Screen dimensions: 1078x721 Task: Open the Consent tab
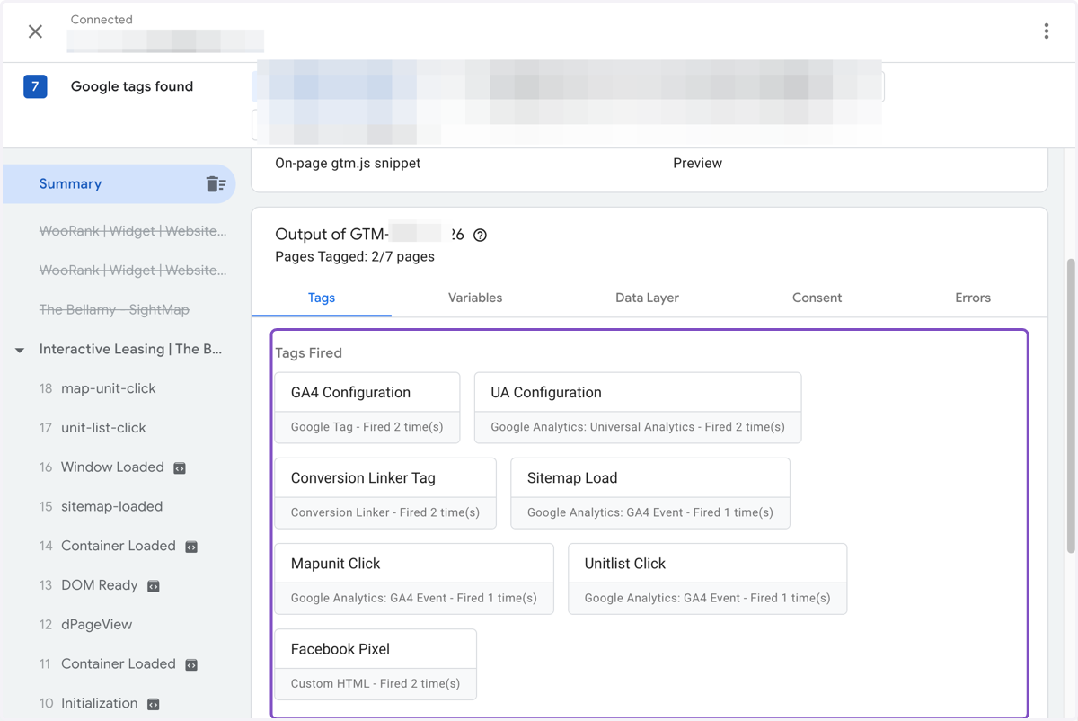[817, 298]
